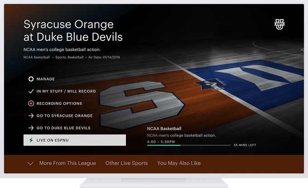Click 'Air Date: 01/14/2019' text
Viewport: 308px width, 188px height.
(x=104, y=57)
